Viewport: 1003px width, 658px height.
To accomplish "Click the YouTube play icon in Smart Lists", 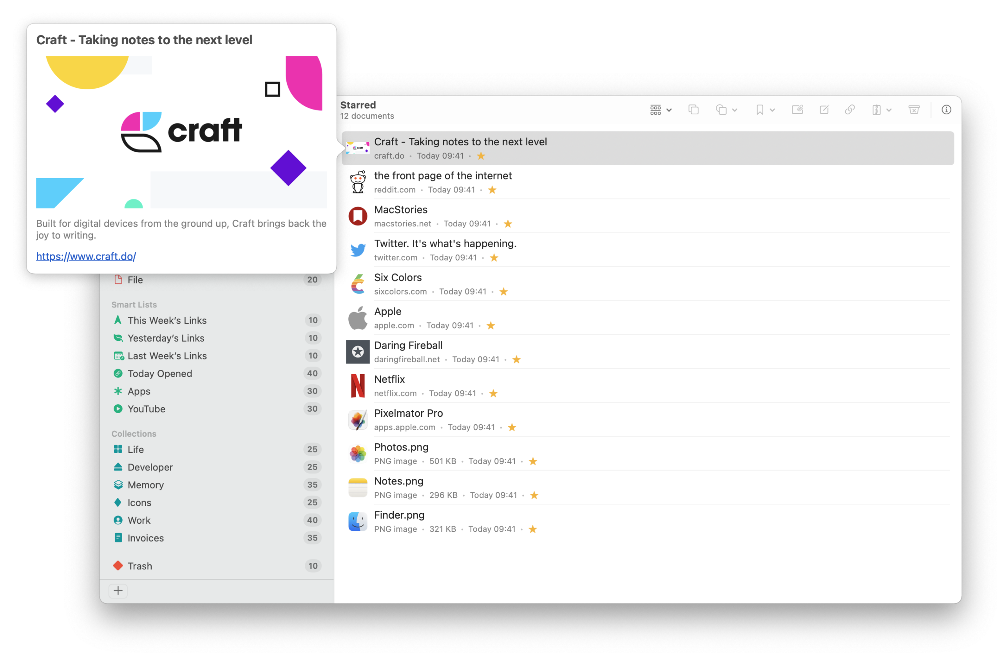I will pyautogui.click(x=118, y=409).
